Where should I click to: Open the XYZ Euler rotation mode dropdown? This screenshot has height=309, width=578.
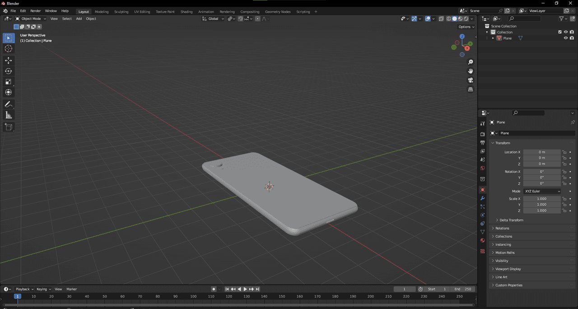pos(542,191)
